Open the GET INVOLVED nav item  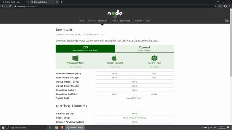pos(125,21)
